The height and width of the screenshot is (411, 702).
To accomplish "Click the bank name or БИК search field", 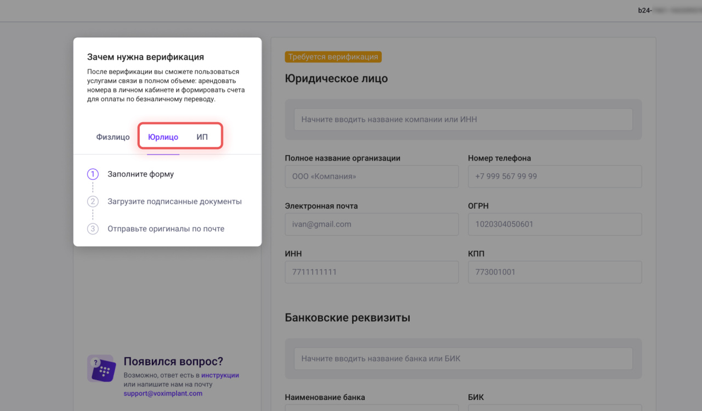I will coord(463,358).
